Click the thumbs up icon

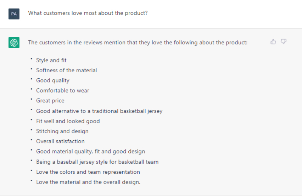click(273, 42)
